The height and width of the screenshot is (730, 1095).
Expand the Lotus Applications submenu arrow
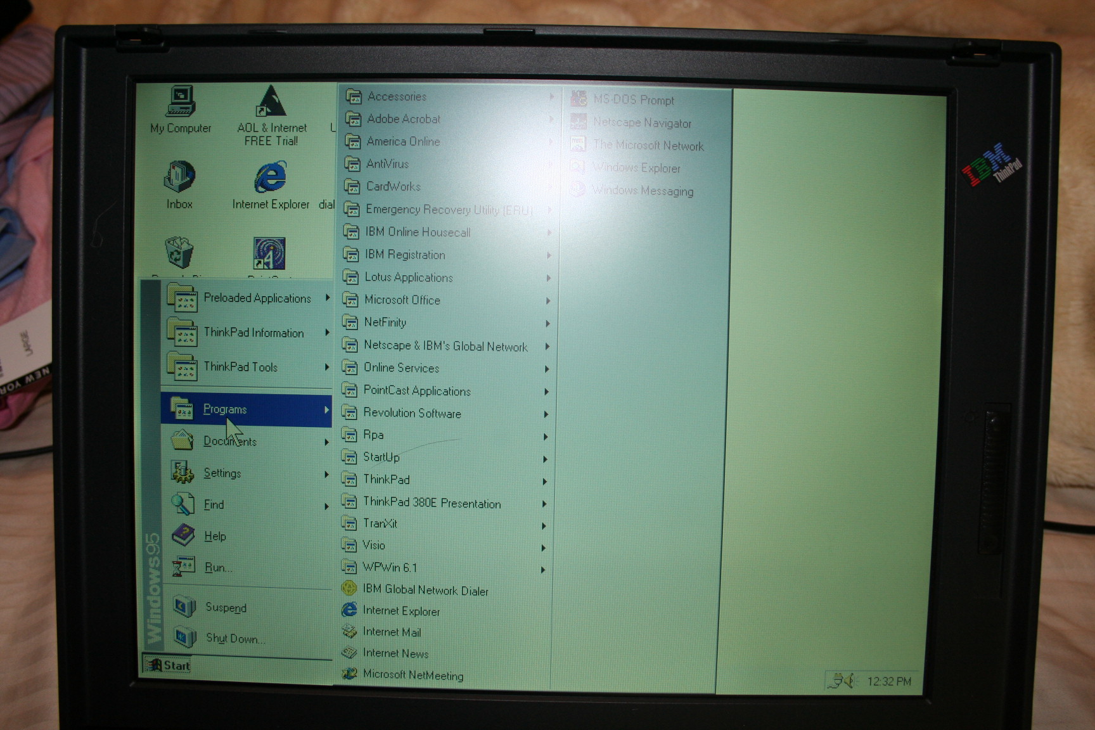[549, 278]
